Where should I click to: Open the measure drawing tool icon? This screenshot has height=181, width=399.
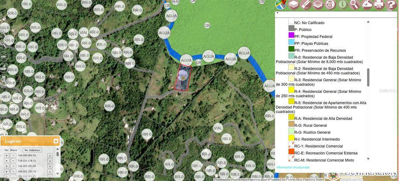click(367, 5)
